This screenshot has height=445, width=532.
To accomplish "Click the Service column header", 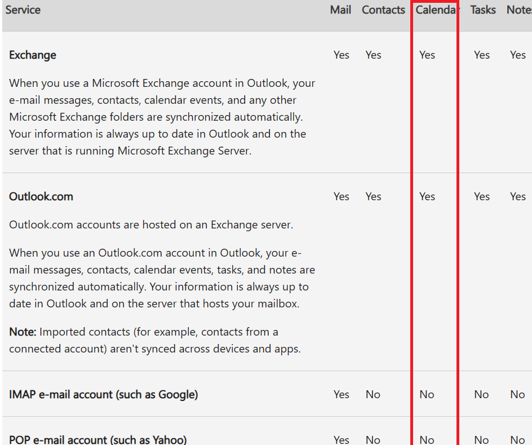I will [23, 10].
